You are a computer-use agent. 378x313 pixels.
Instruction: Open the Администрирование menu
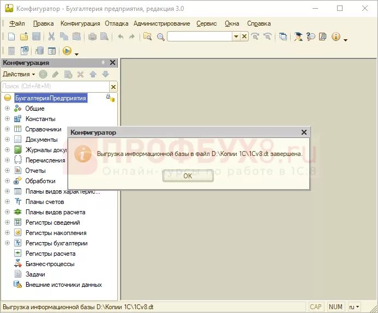[x=162, y=23]
